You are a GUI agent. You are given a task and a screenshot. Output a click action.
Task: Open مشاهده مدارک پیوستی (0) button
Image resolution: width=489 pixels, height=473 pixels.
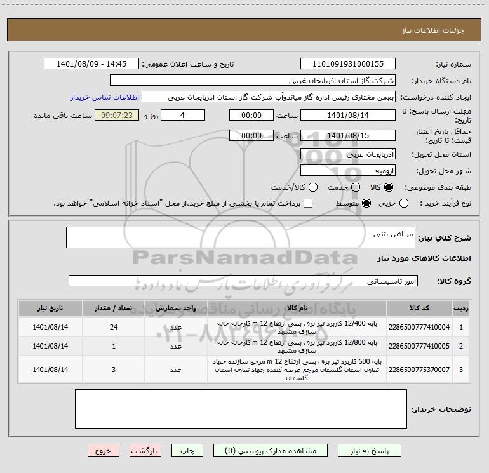point(271,451)
